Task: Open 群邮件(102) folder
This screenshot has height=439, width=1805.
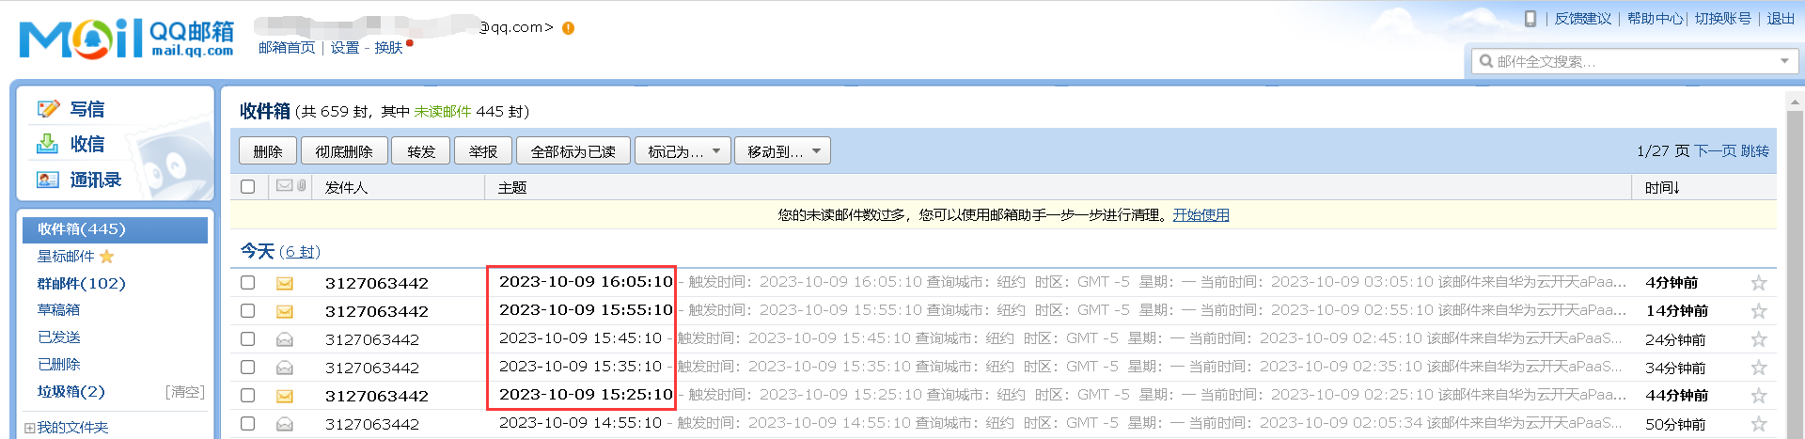Action: (81, 283)
